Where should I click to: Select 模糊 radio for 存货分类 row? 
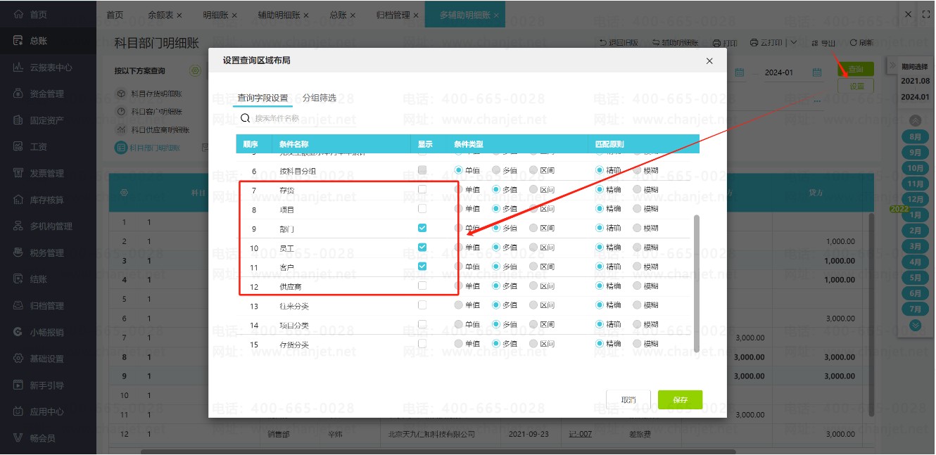(x=638, y=344)
